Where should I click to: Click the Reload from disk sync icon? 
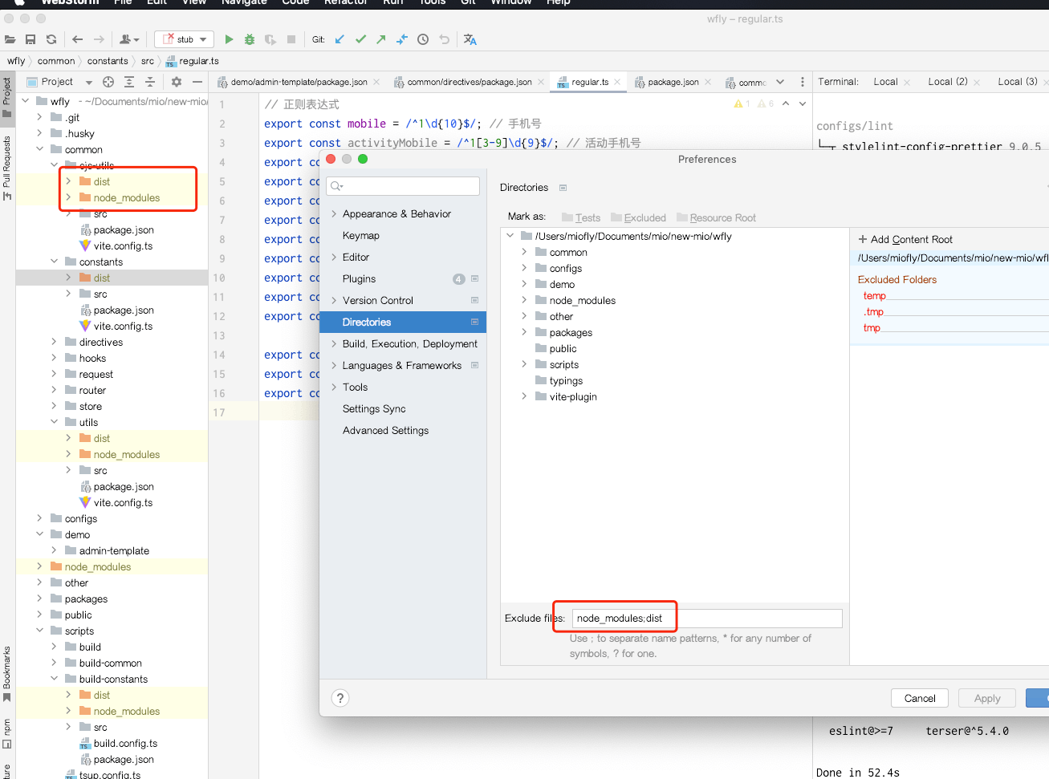coord(51,39)
